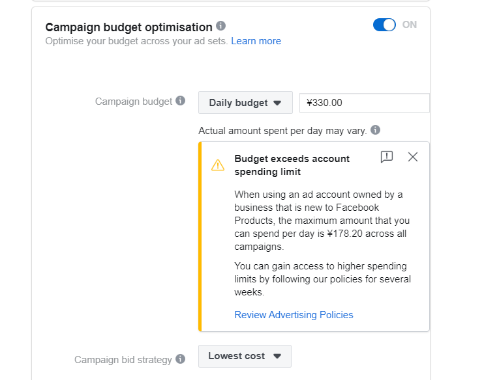Click the arrow on the Lowest cost selector
This screenshot has width=499, height=380.
pyautogui.click(x=277, y=357)
